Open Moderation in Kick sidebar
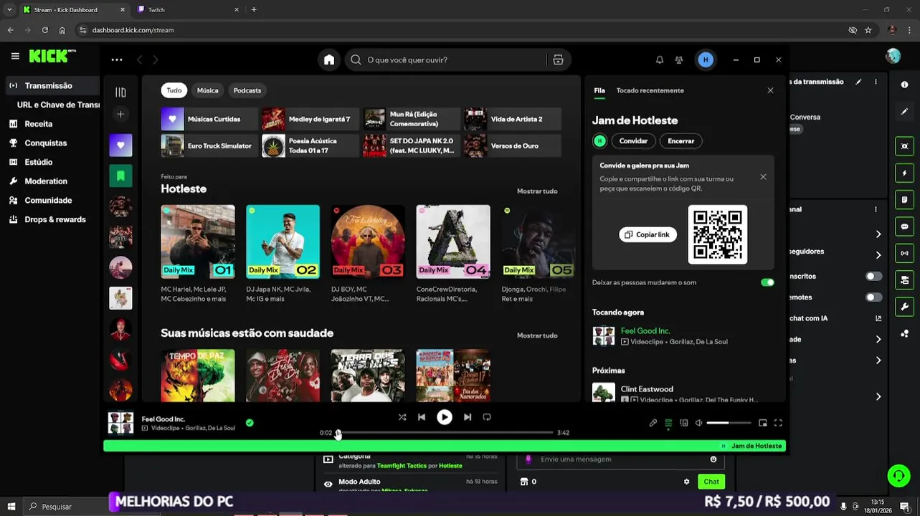The height and width of the screenshot is (516, 920). pyautogui.click(x=46, y=181)
